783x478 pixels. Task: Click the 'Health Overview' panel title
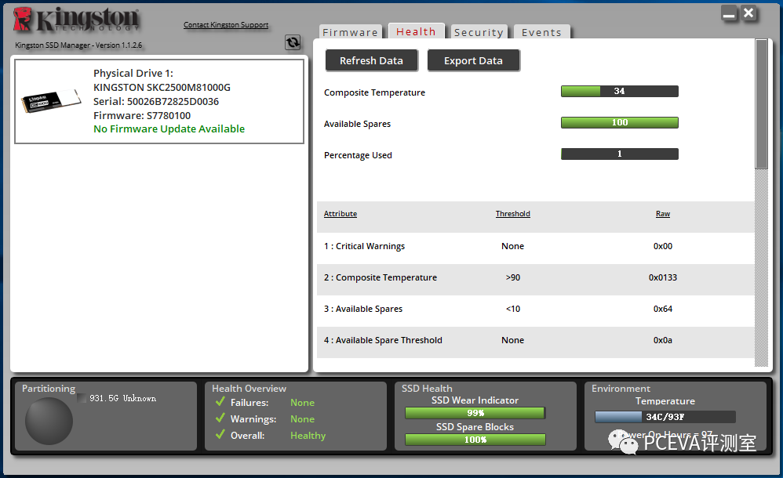click(x=249, y=388)
